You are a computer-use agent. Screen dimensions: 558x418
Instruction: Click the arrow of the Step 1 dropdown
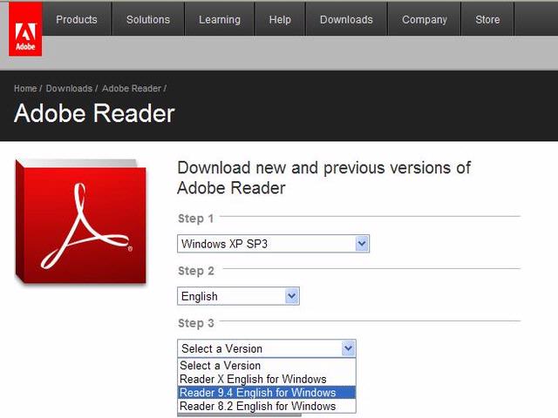(362, 244)
